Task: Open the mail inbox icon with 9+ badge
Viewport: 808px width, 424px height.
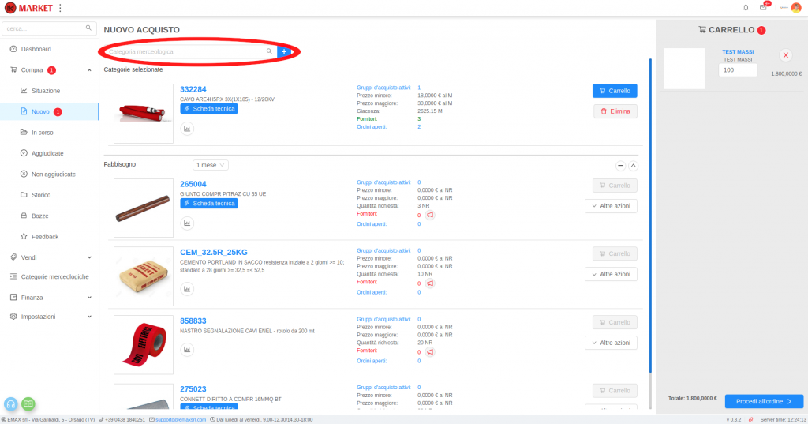Action: 763,7
